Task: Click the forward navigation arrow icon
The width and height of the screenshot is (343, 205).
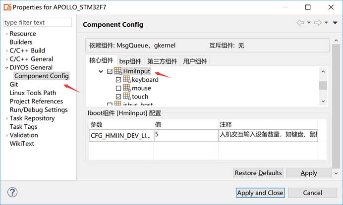Action: coord(318,23)
